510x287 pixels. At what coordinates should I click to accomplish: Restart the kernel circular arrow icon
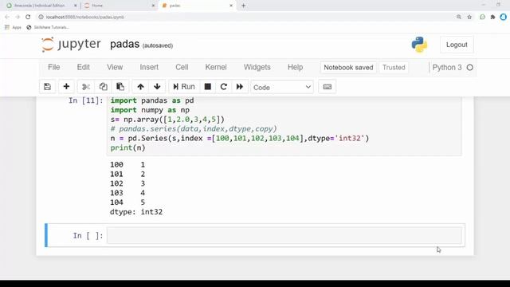(223, 87)
